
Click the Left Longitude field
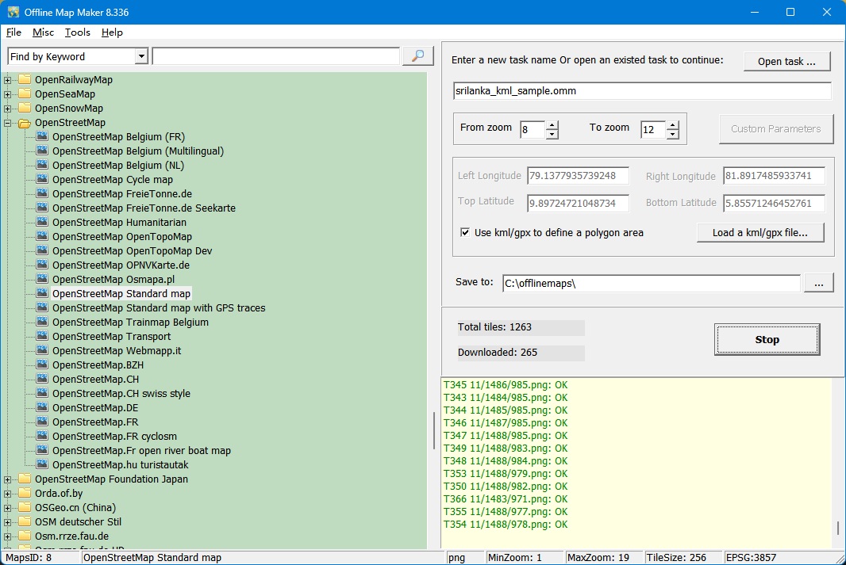(x=578, y=176)
